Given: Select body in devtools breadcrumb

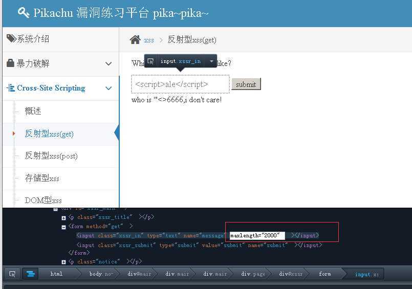Looking at the screenshot, I should [101, 274].
